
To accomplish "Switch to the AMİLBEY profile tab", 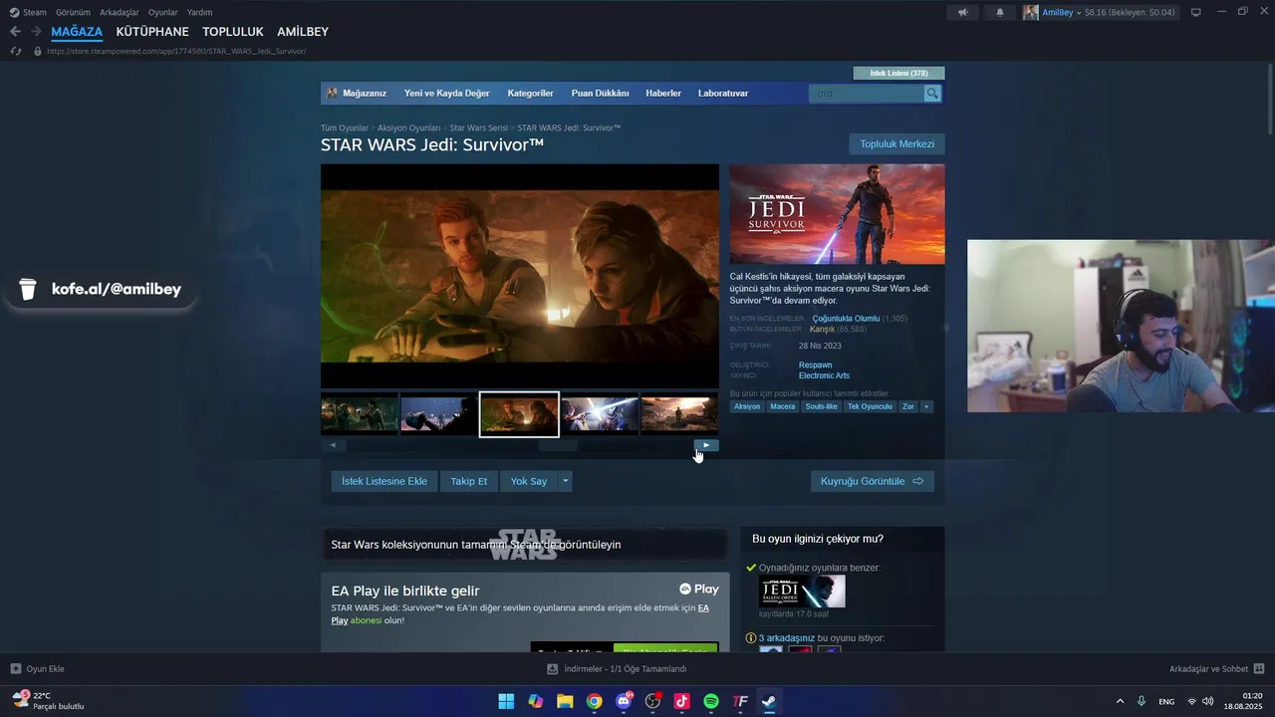I will (x=303, y=32).
